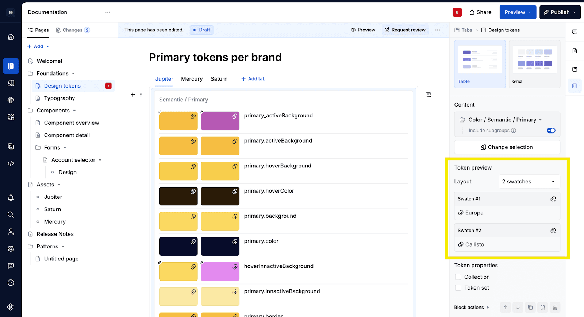The height and width of the screenshot is (317, 584).
Task: Open the Changes tab
Action: click(73, 30)
